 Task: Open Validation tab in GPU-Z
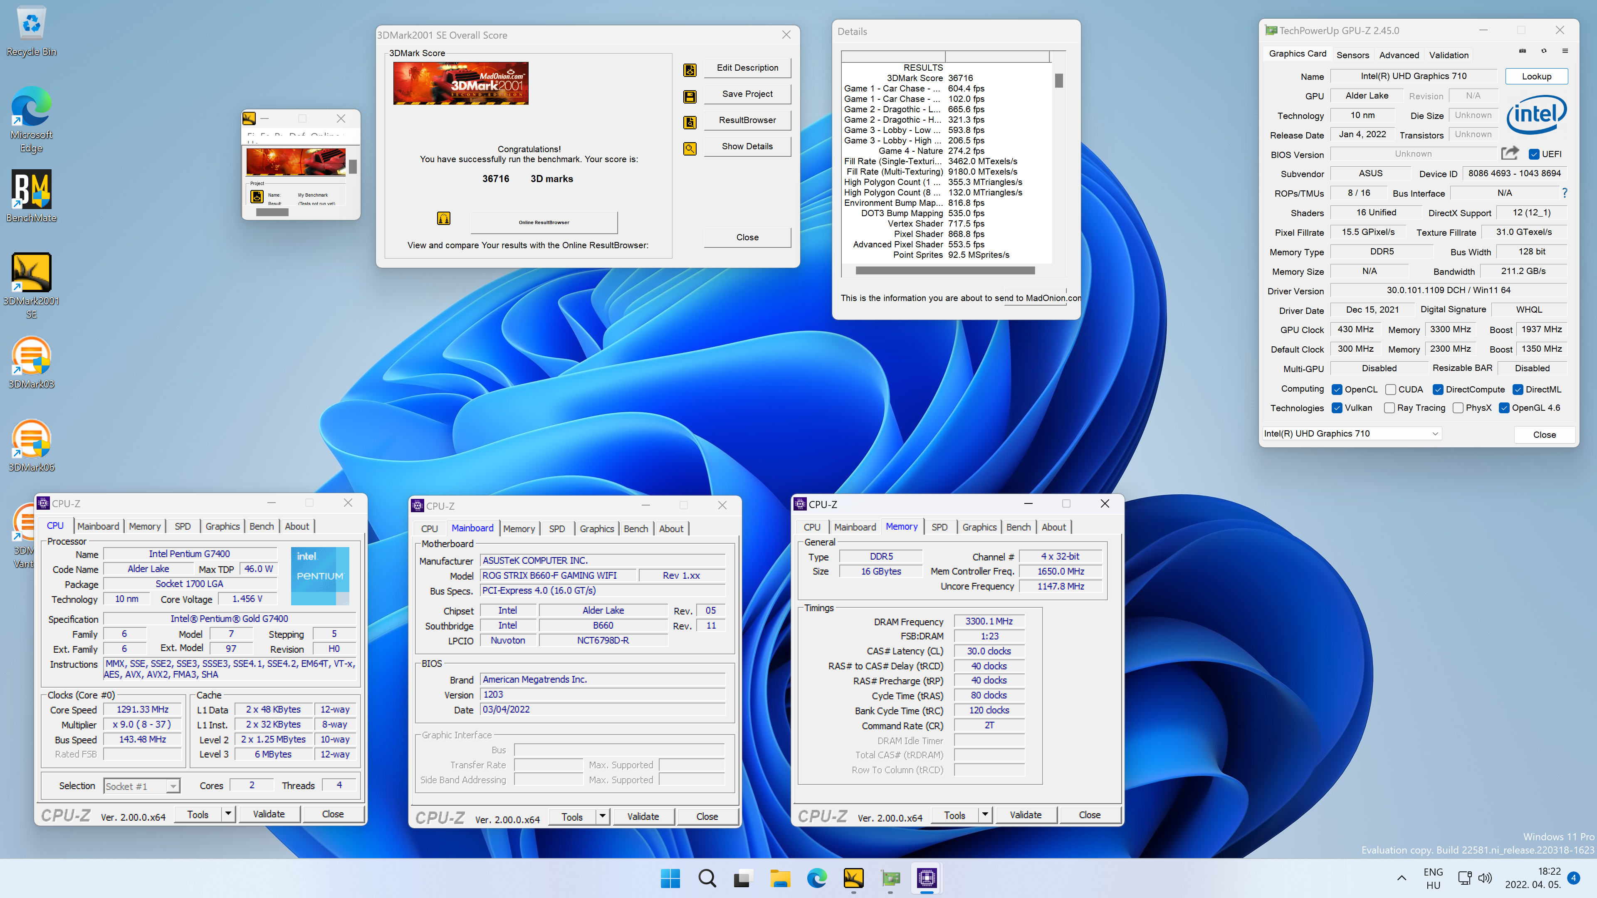pos(1448,54)
